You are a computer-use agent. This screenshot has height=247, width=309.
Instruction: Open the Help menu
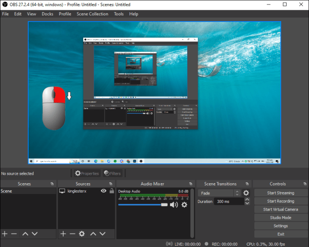[x=133, y=14]
